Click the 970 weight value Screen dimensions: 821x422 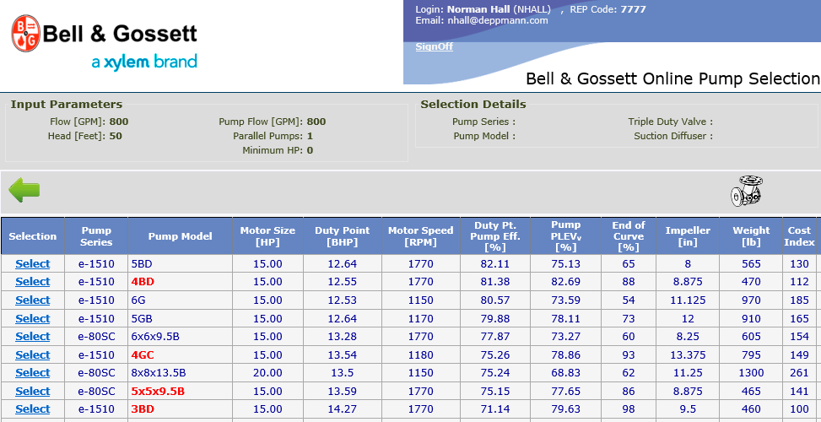(751, 300)
